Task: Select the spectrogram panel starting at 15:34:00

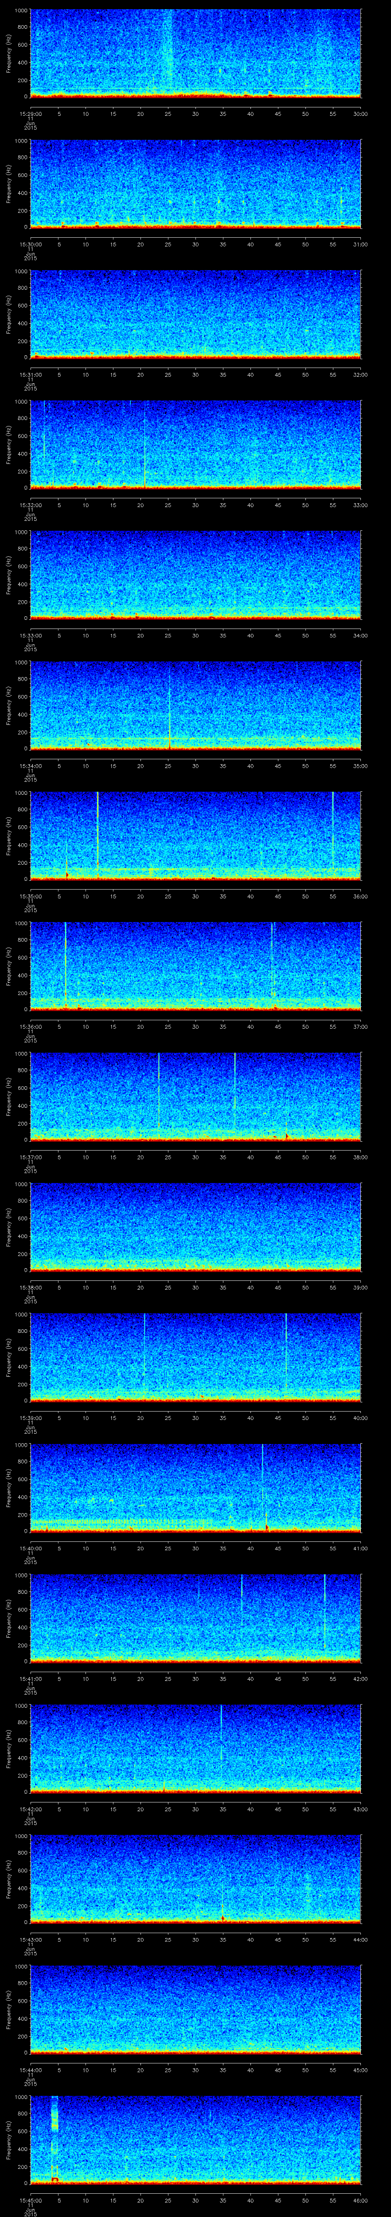Action: pyautogui.click(x=196, y=706)
